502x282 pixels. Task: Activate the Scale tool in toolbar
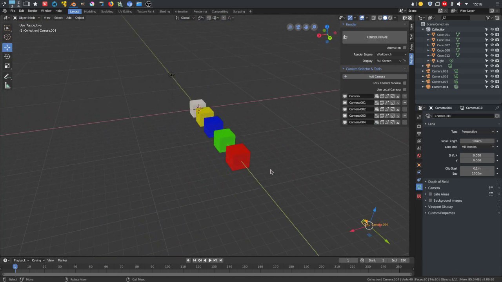pyautogui.click(x=7, y=66)
